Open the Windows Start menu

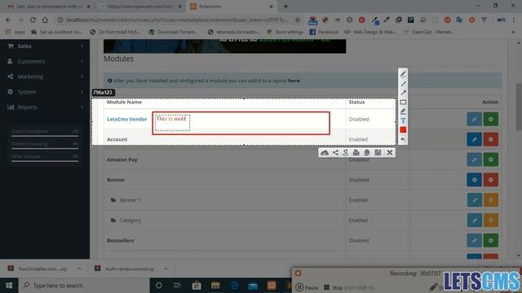coord(9,286)
